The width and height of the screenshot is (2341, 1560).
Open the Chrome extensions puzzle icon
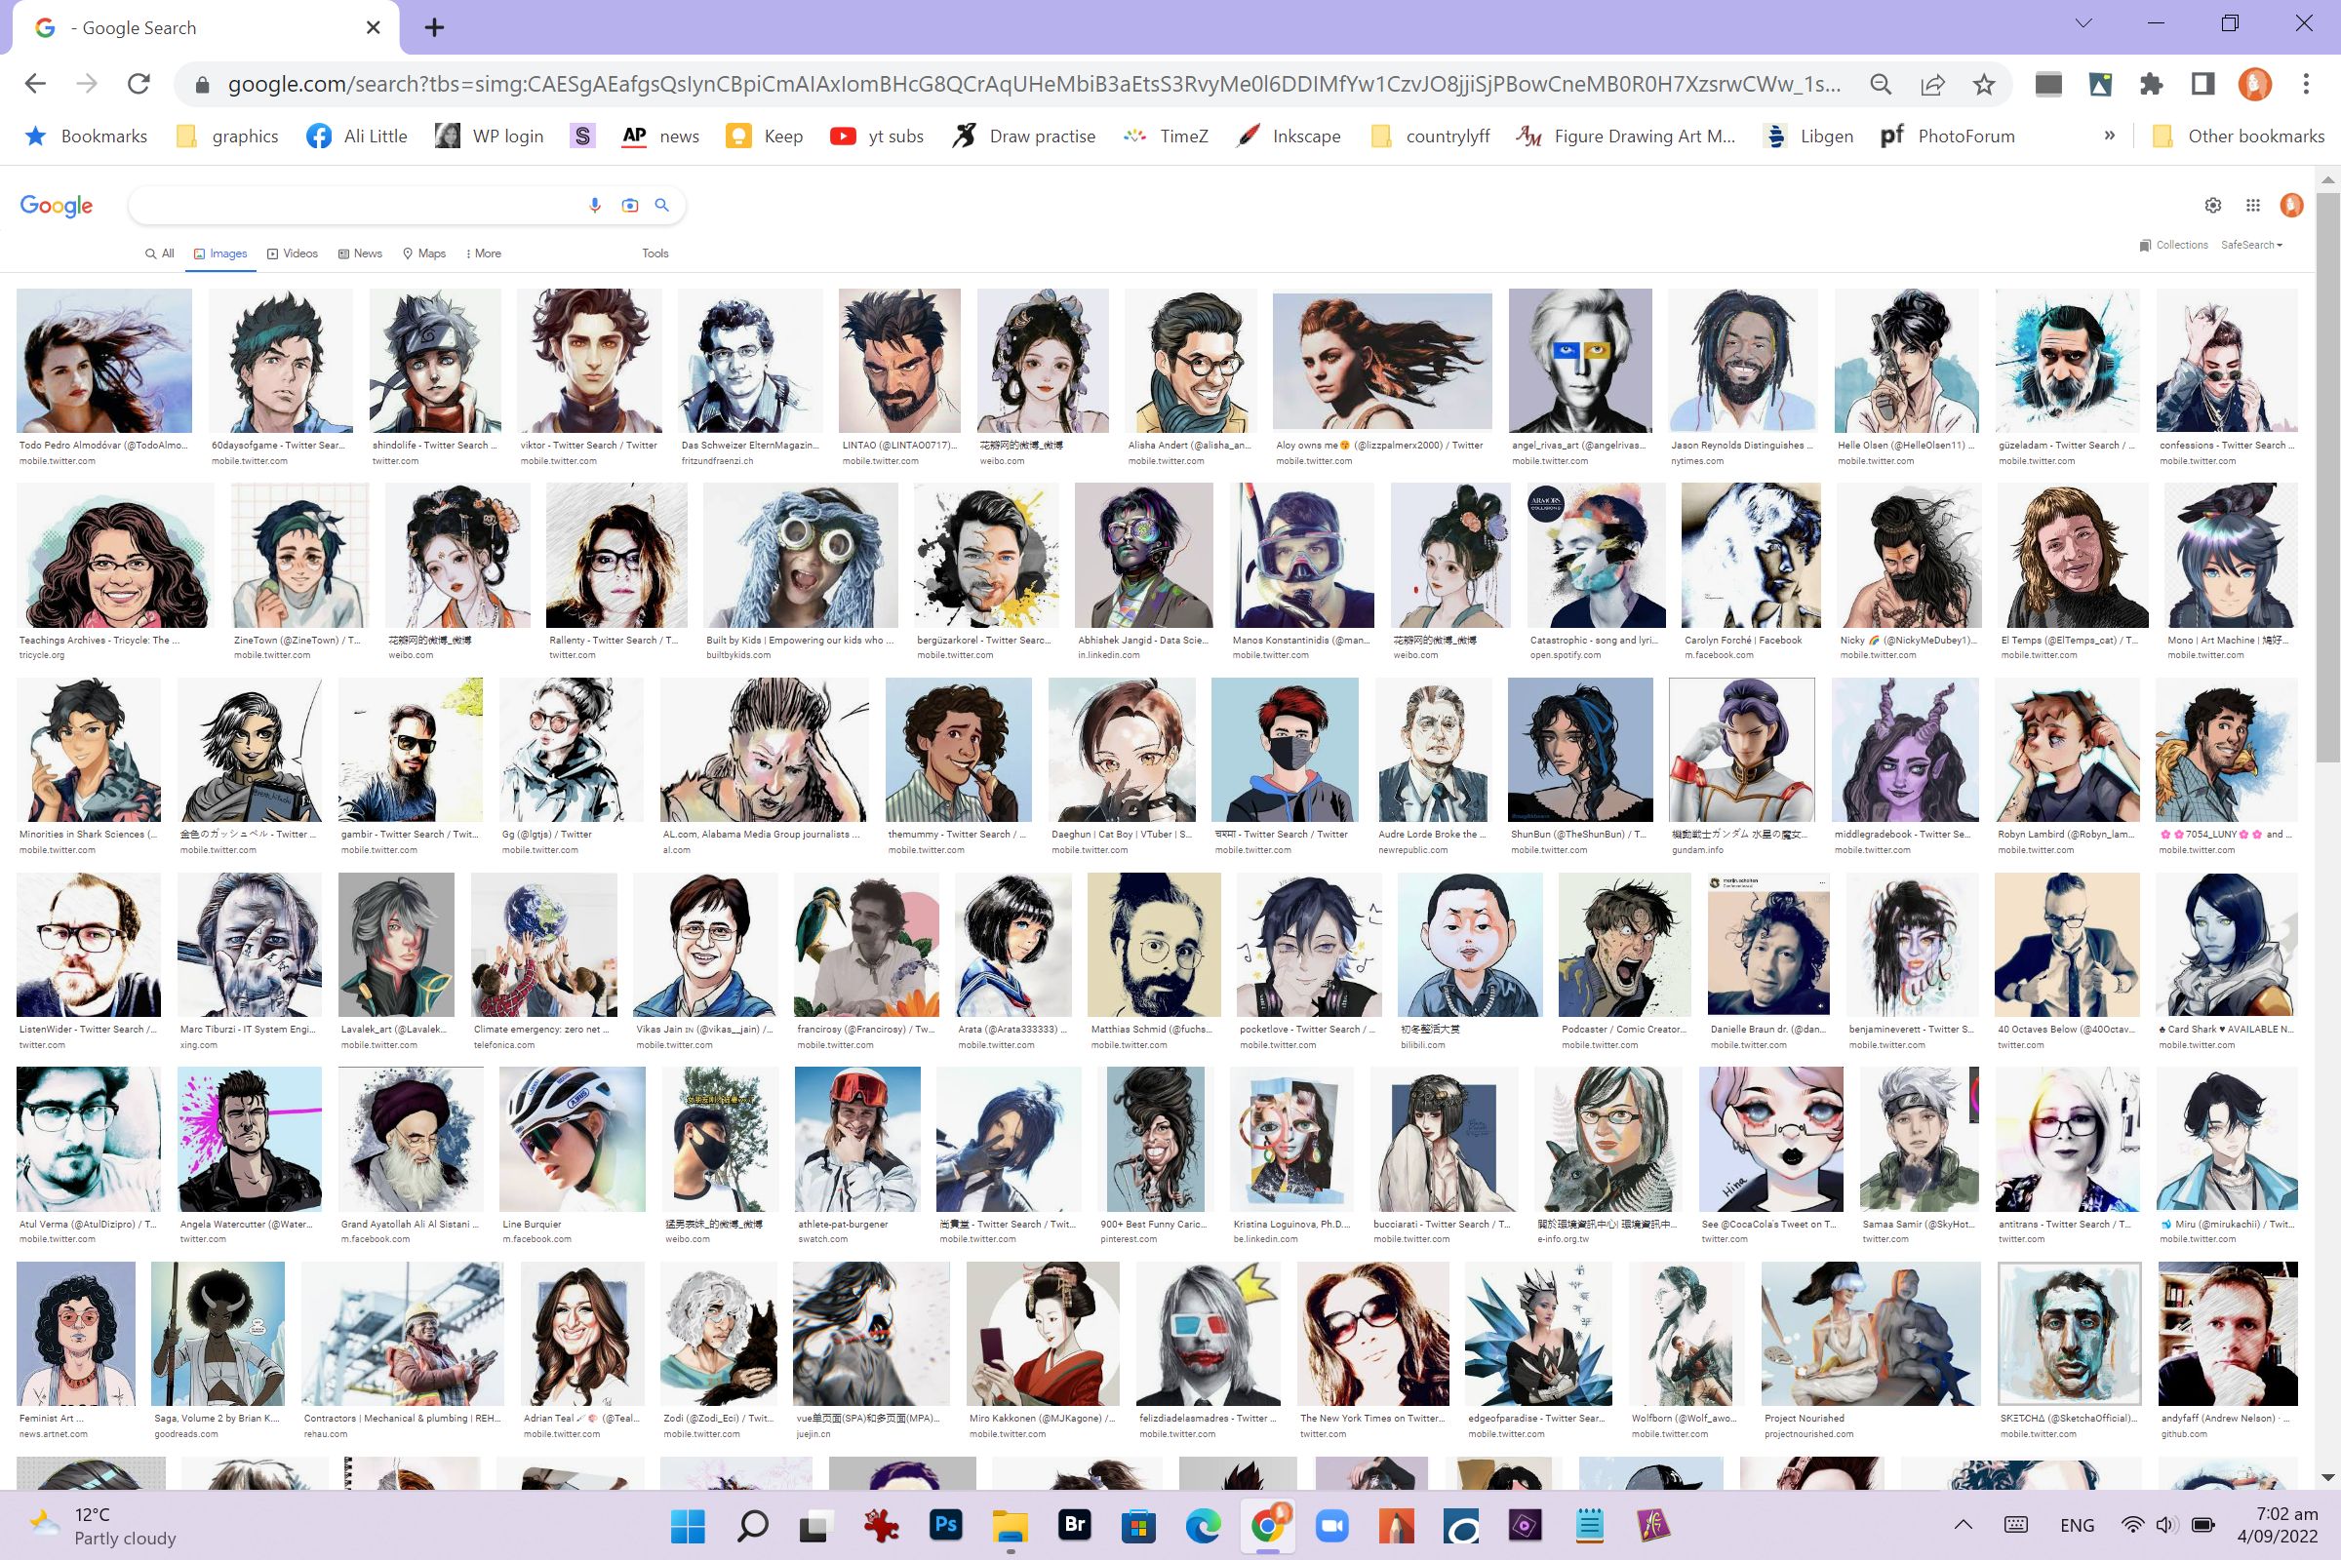click(2151, 85)
